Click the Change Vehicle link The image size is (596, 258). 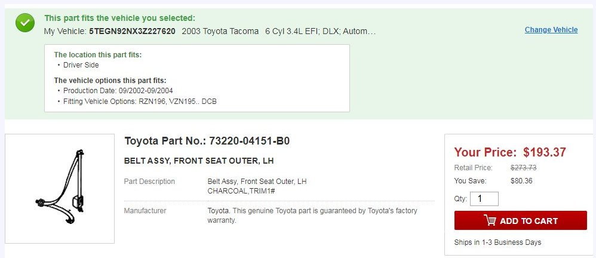[x=551, y=30]
